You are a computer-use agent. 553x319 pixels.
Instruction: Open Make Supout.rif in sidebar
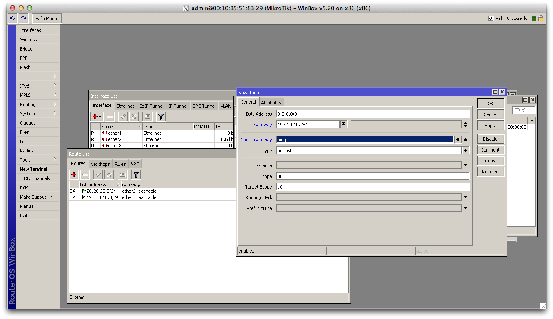tap(38, 197)
